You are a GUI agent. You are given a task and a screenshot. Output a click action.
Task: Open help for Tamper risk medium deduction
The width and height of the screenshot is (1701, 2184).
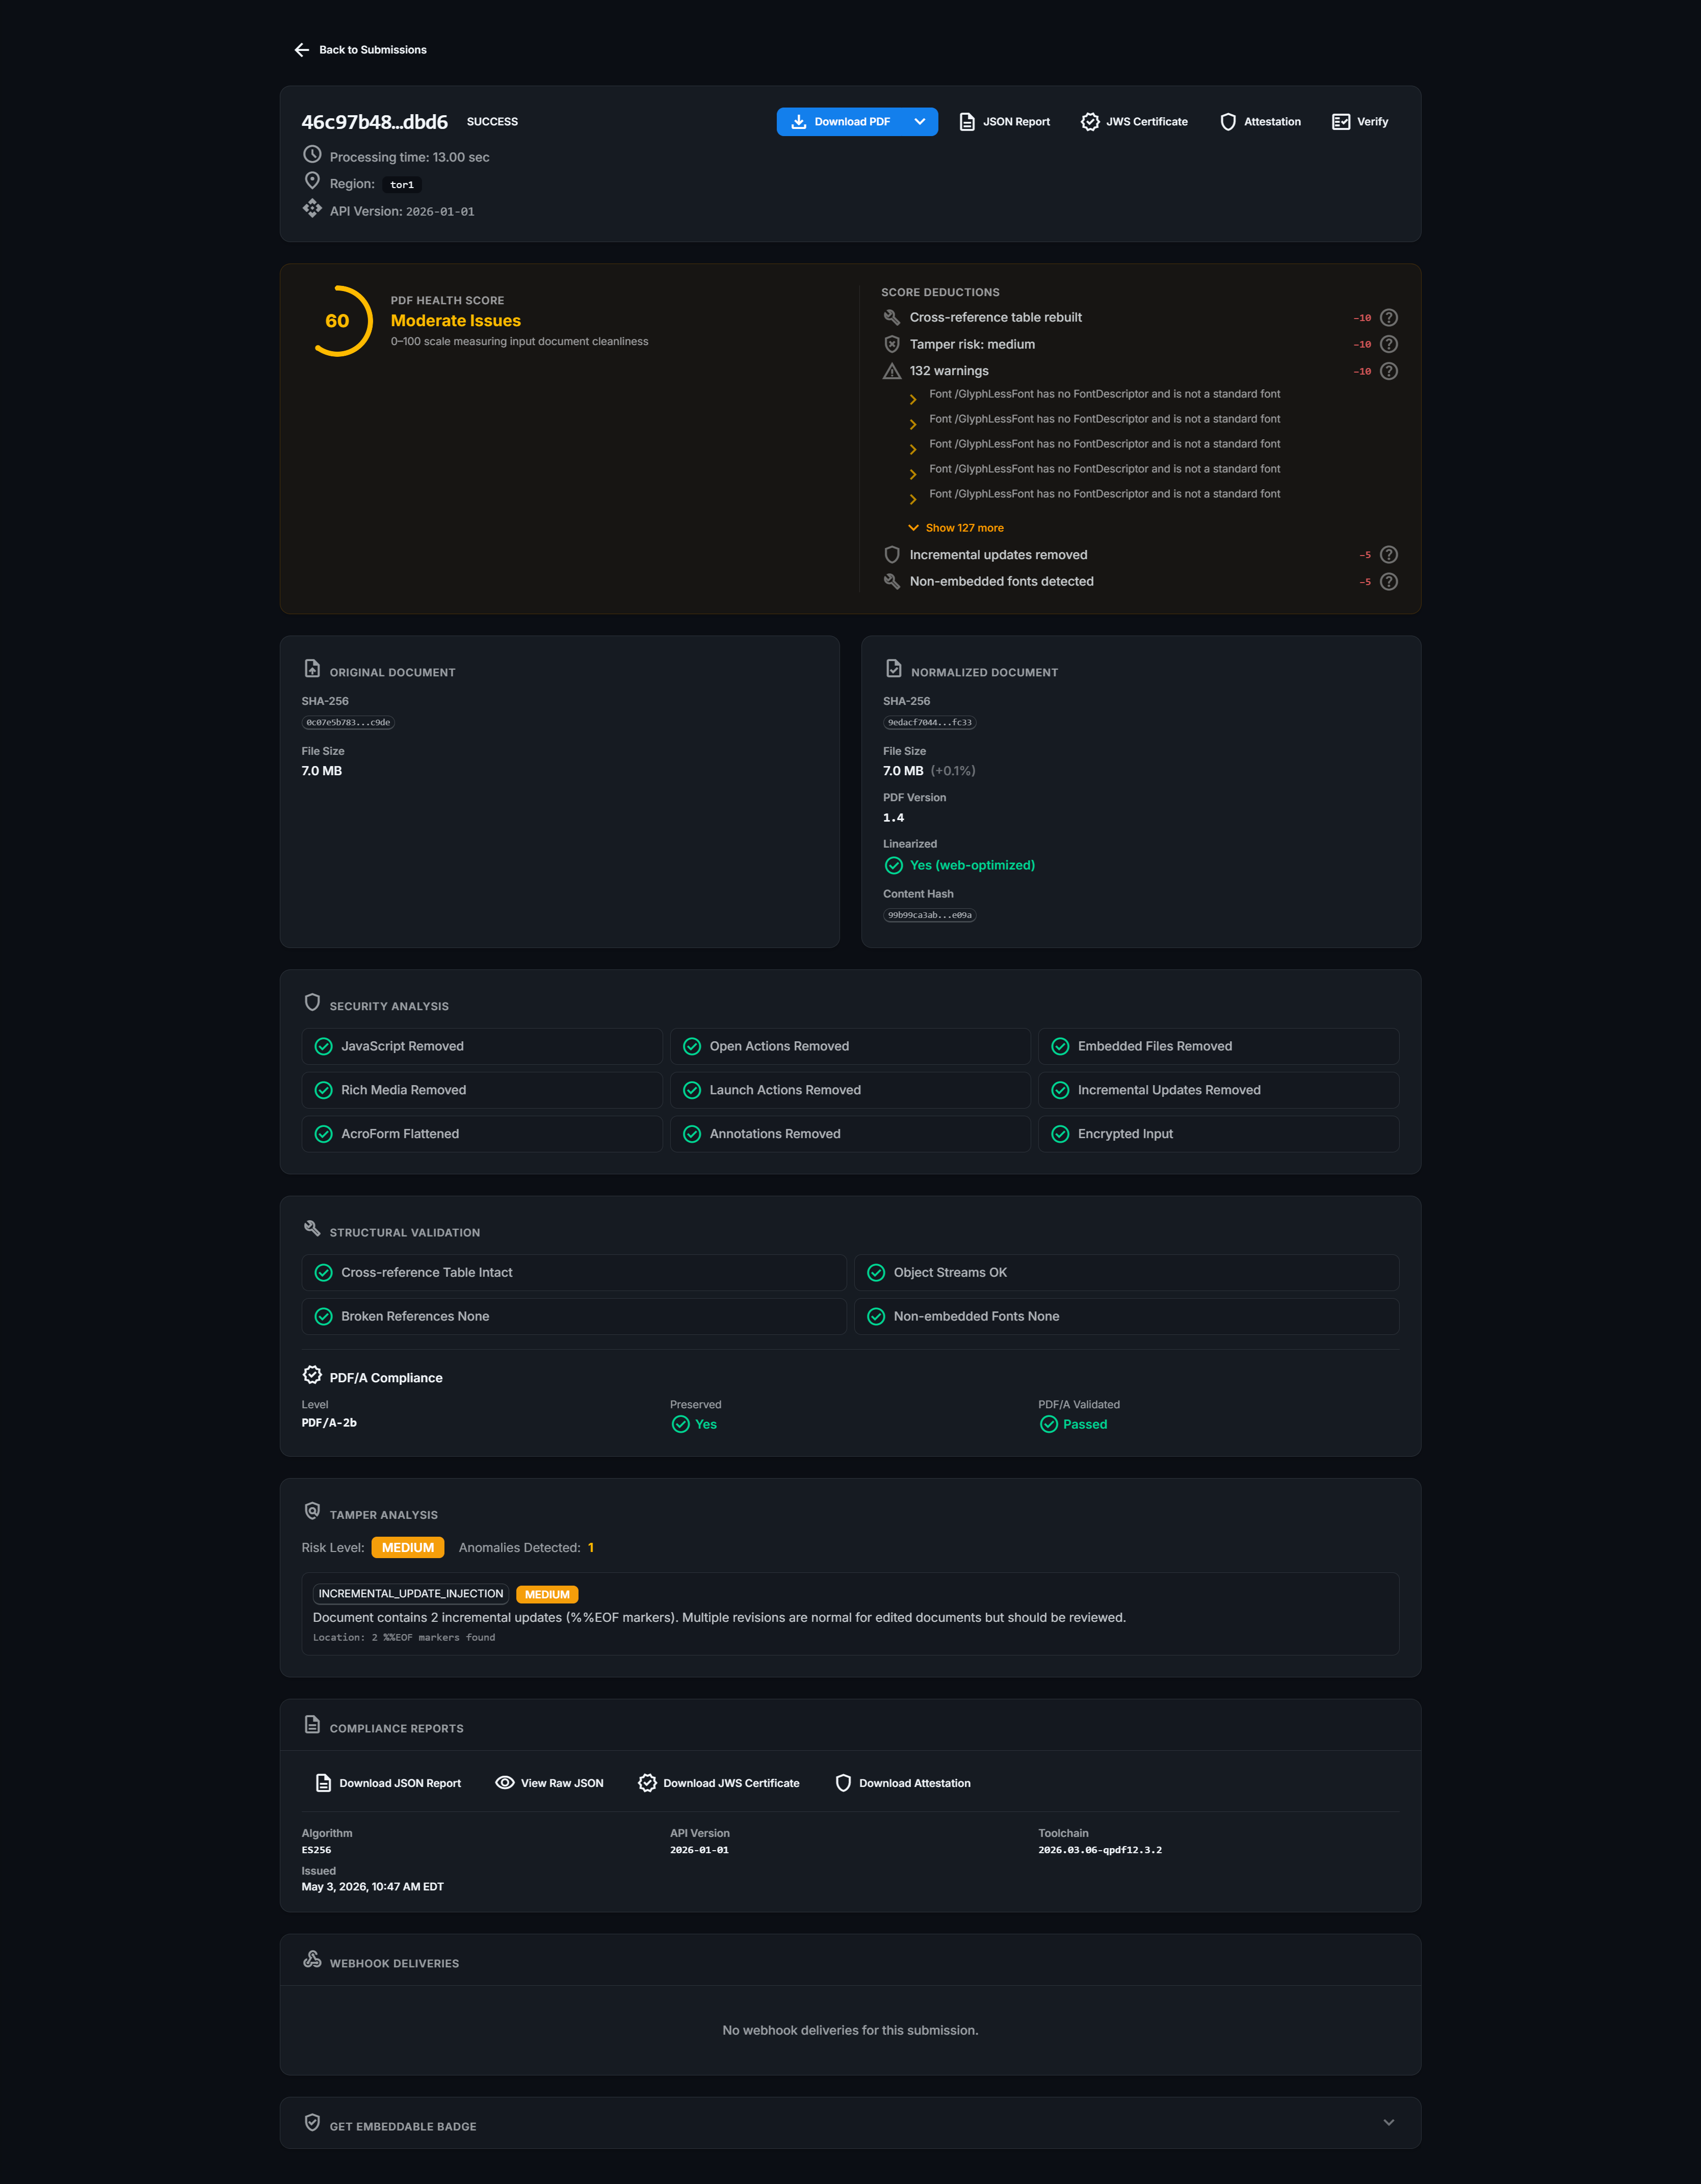[1388, 344]
